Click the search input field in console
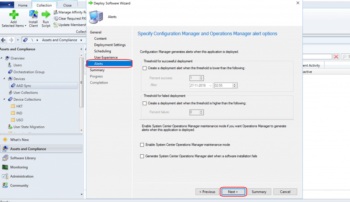Screen dimensions: 350x202 click(318, 56)
